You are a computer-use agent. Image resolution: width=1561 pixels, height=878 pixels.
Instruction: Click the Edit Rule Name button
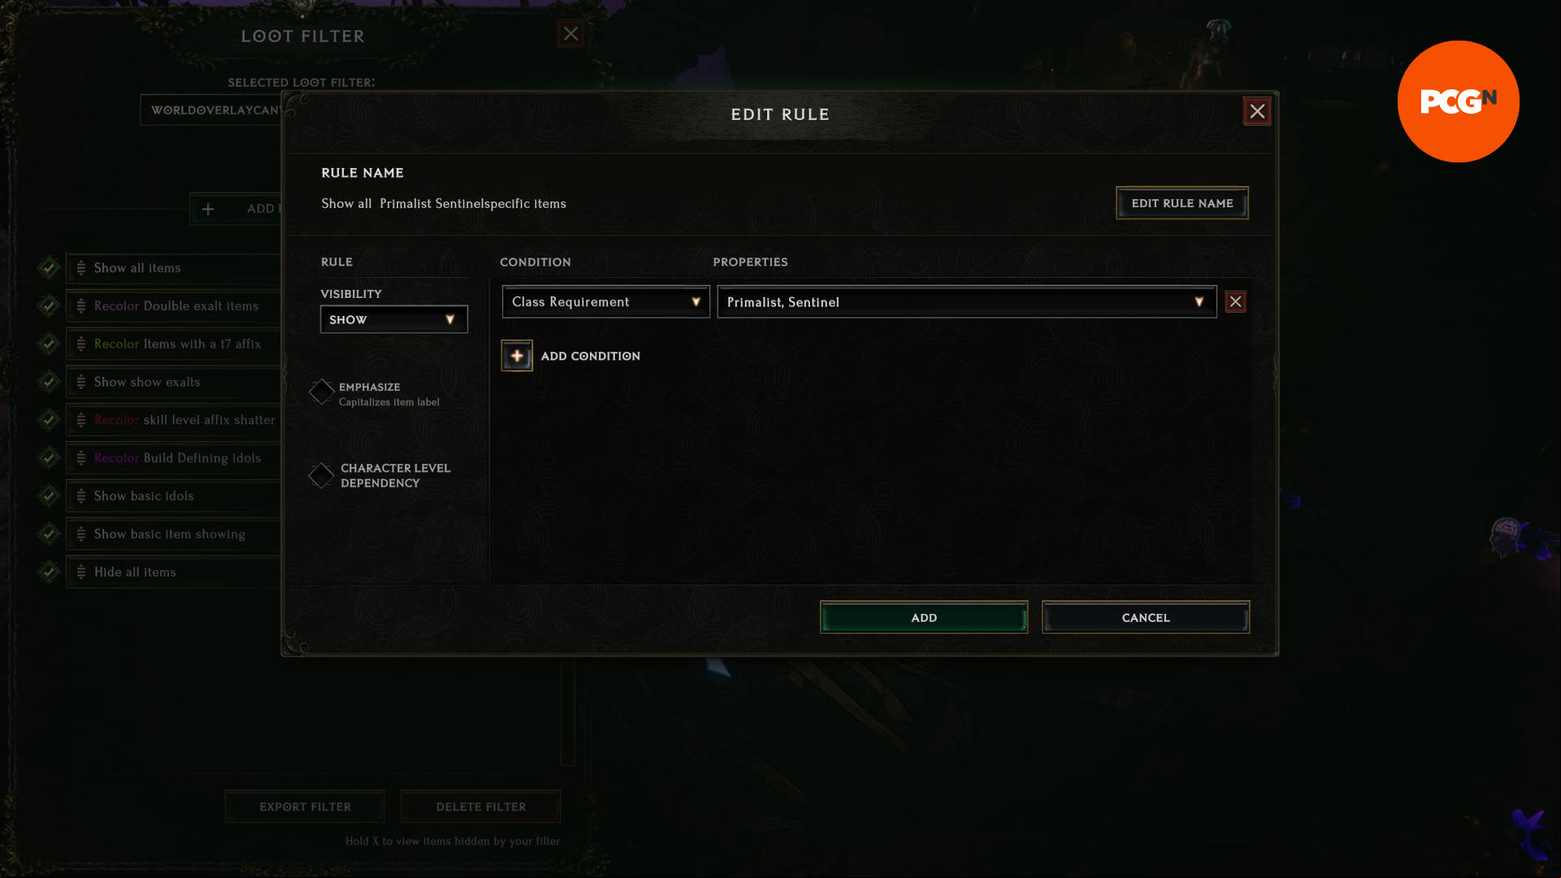coord(1182,203)
